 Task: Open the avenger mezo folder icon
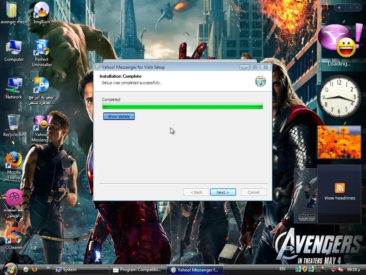point(14,13)
